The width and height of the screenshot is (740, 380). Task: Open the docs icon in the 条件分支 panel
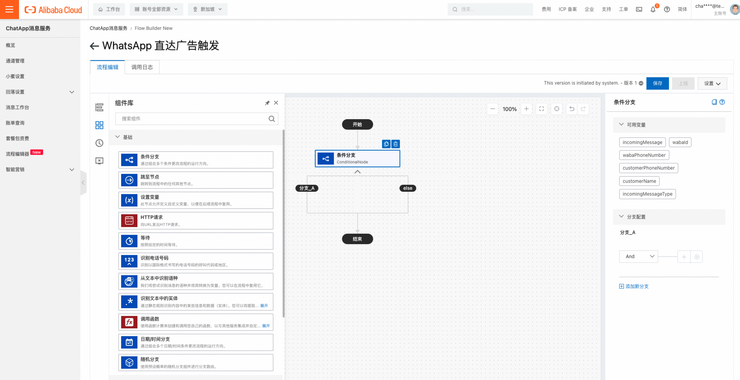coord(714,102)
